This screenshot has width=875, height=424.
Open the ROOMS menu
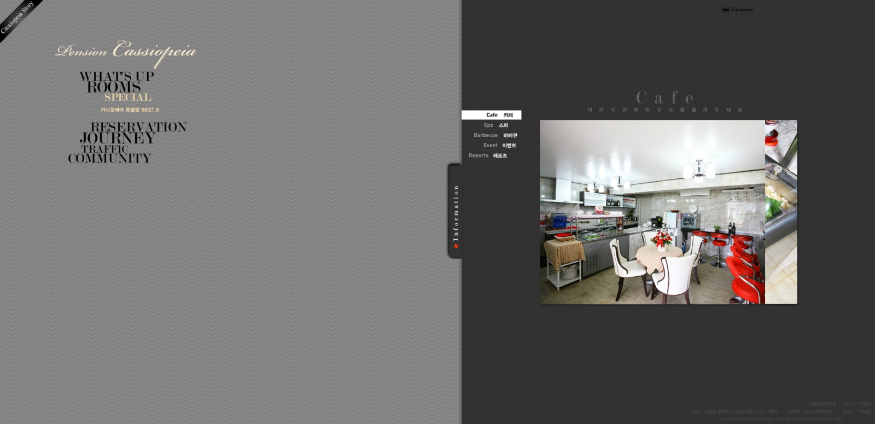point(114,87)
